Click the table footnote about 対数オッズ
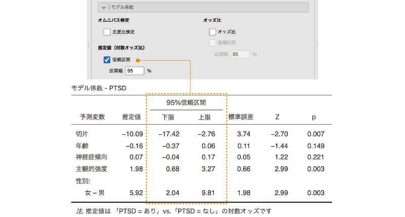This screenshot has height=217, width=405. pos(175,210)
